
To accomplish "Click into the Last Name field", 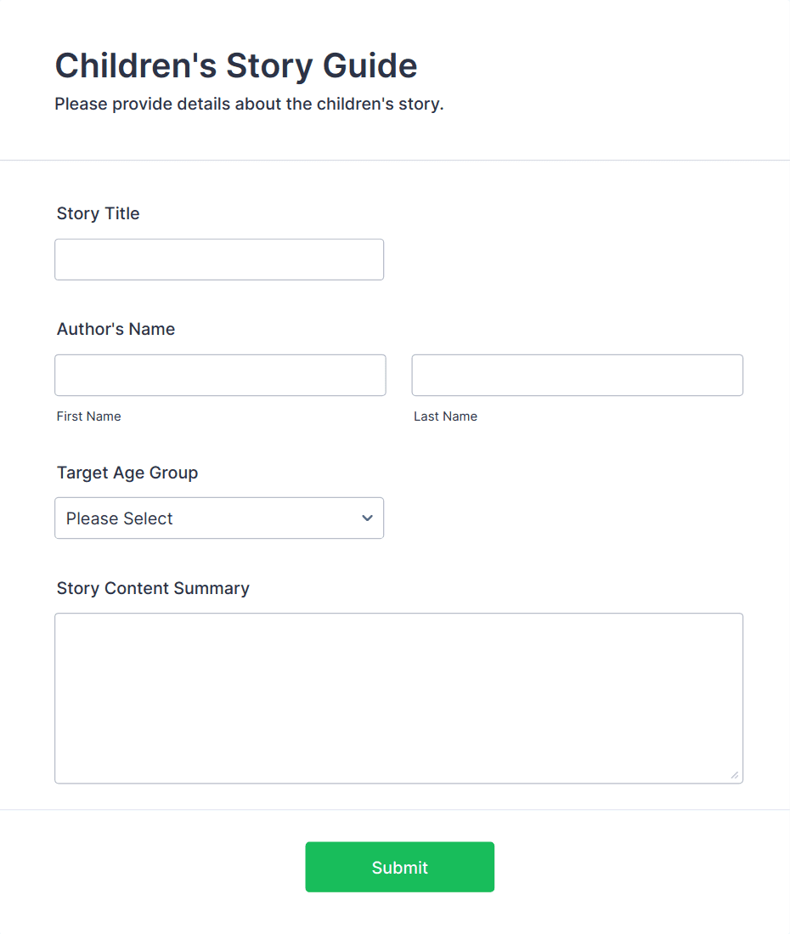I will [577, 375].
